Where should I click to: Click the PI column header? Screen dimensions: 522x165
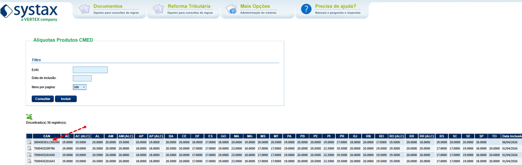coord(328,136)
